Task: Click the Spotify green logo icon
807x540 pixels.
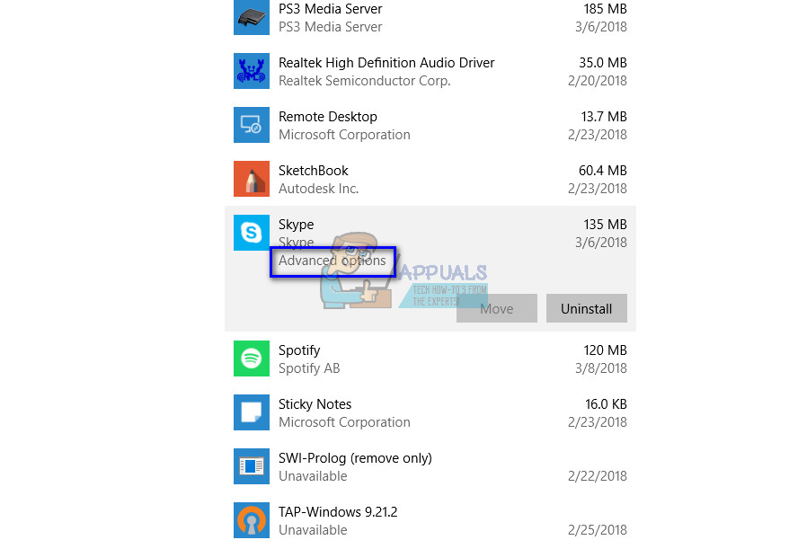Action: pyautogui.click(x=251, y=359)
